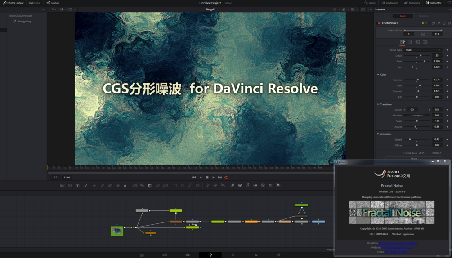452x258 pixels.
Task: Open the Edit page
Action: pyautogui.click(x=188, y=255)
